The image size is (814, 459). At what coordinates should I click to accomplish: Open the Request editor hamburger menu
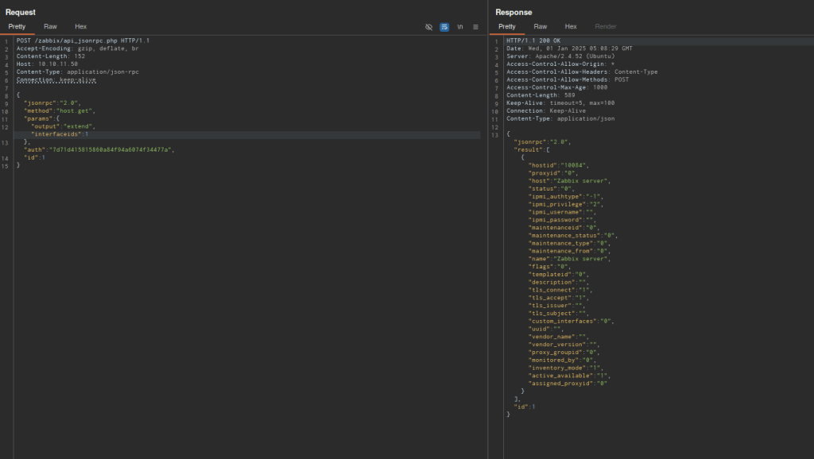[x=475, y=26]
